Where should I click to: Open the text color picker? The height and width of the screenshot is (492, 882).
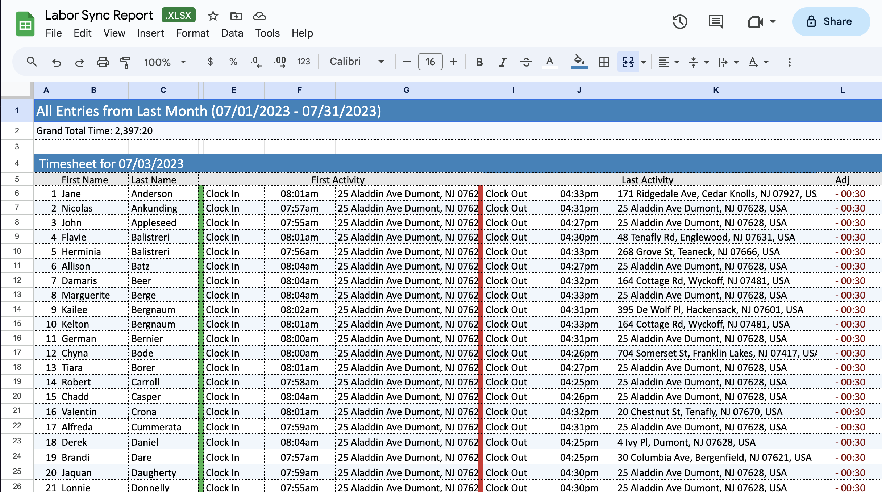[550, 62]
